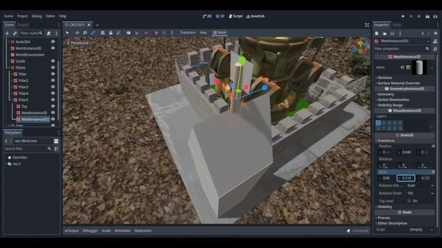The image size is (442, 248).
Task: Open Scene dock three-dot options
Action: 57,33
